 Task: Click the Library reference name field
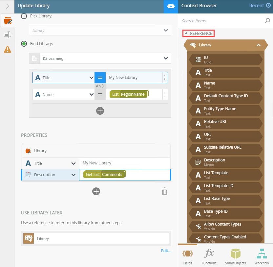tap(101, 238)
